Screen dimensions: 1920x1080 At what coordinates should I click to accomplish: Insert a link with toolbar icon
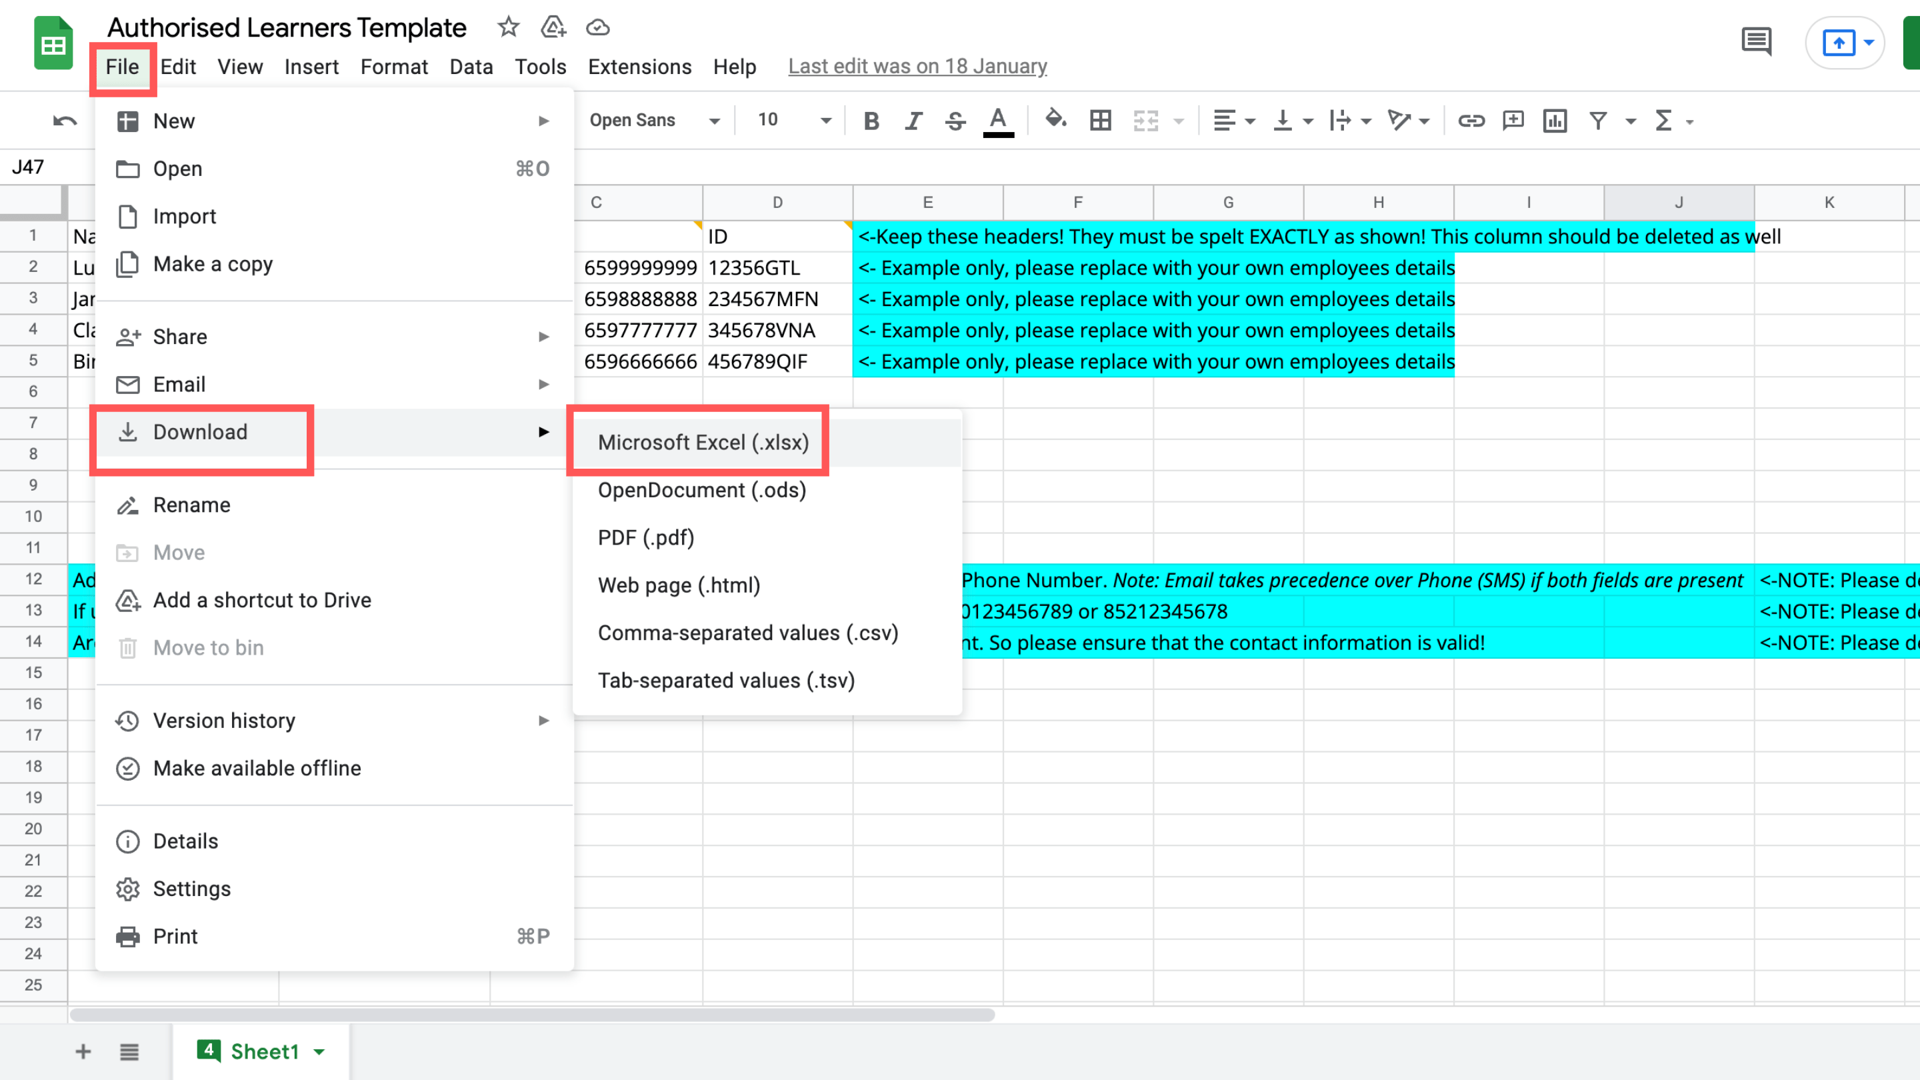coord(1471,121)
